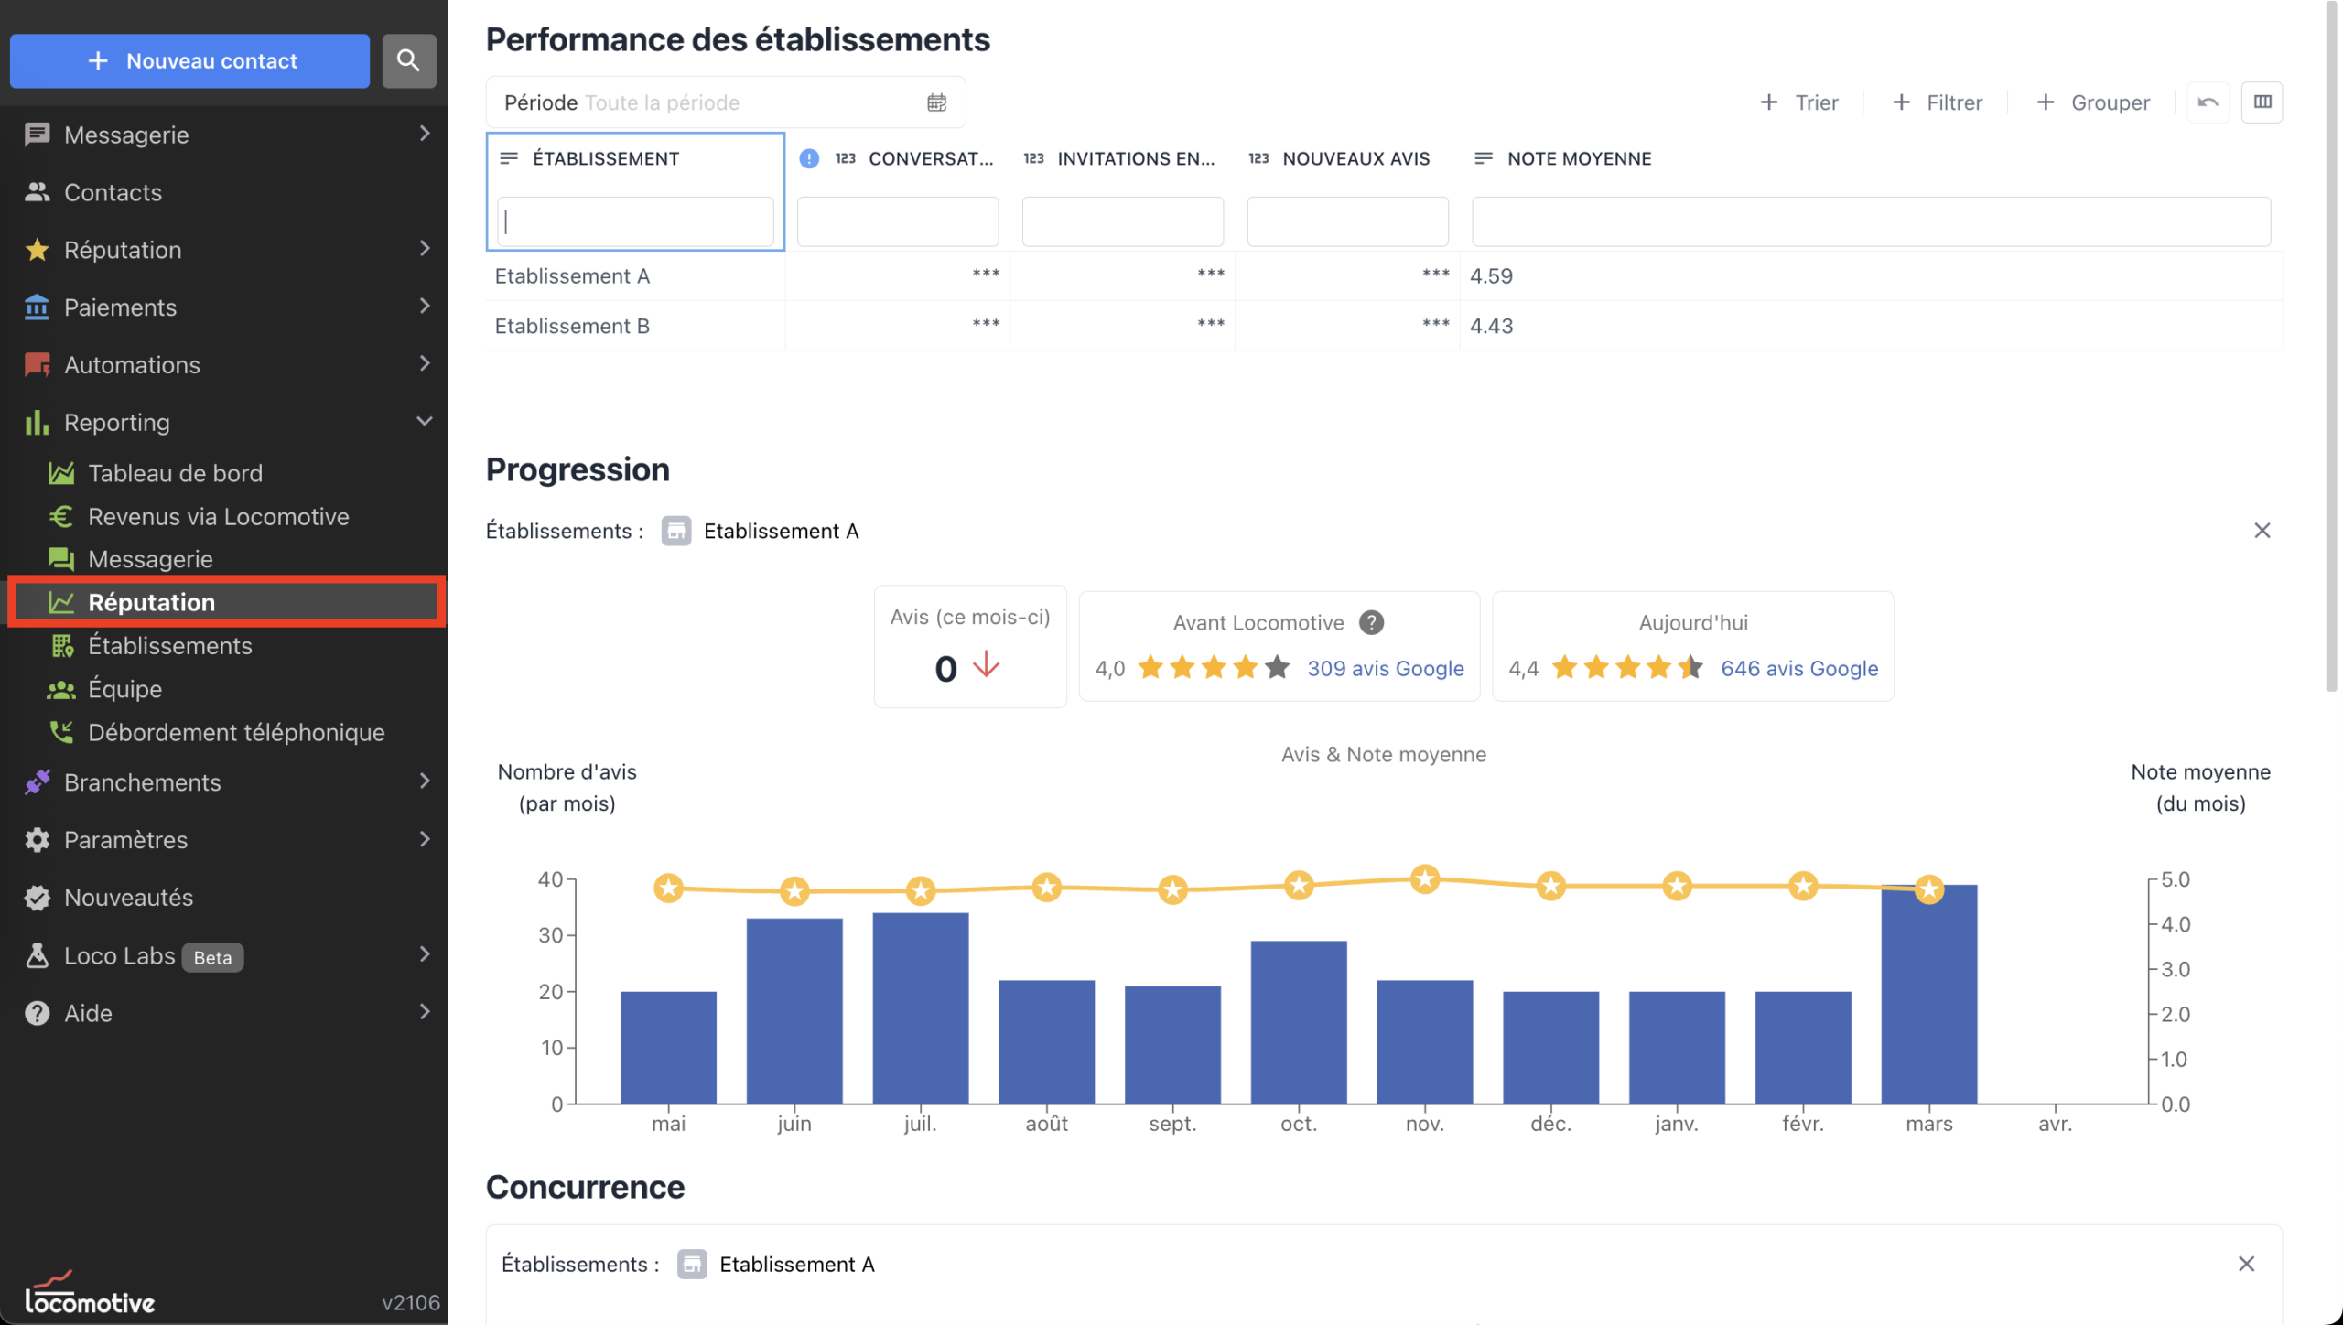Click the blue info icon beside Conversations
The width and height of the screenshot is (2343, 1325).
tap(809, 158)
